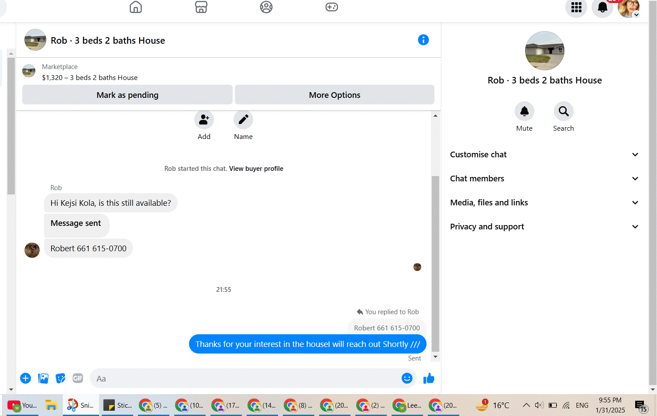
Task: Click the Marketplace listing price and title
Action: click(x=90, y=78)
